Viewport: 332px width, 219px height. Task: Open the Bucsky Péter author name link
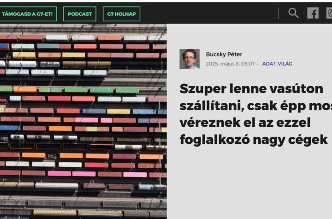(x=224, y=54)
